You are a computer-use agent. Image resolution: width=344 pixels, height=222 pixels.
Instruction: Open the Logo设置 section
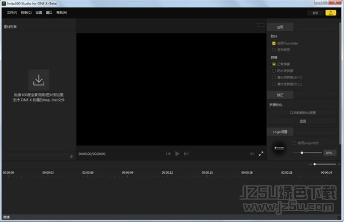tap(280, 132)
